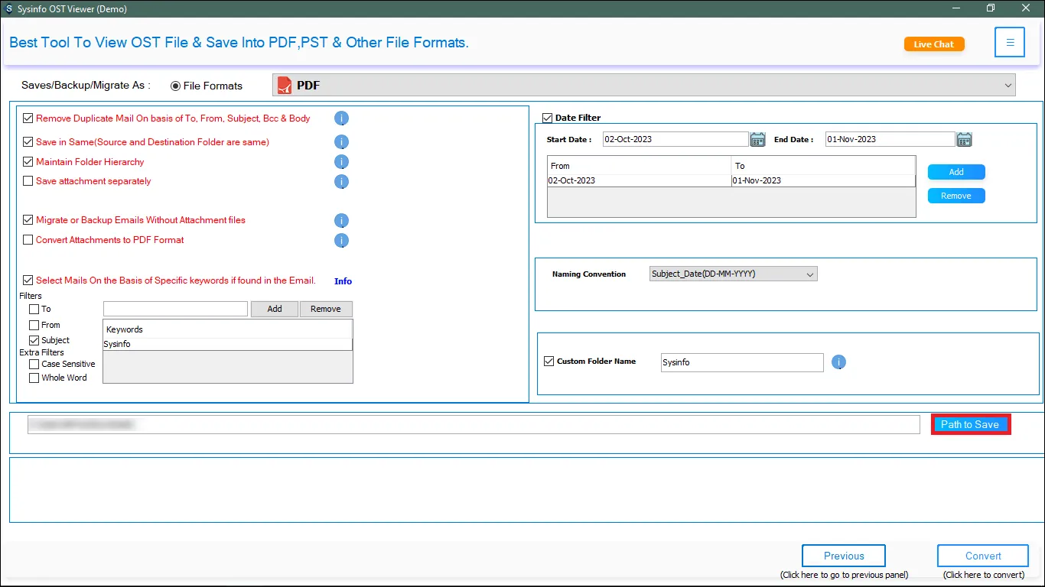Enable the Case Sensitive extra filter
Image resolution: width=1045 pixels, height=587 pixels.
[x=34, y=365]
